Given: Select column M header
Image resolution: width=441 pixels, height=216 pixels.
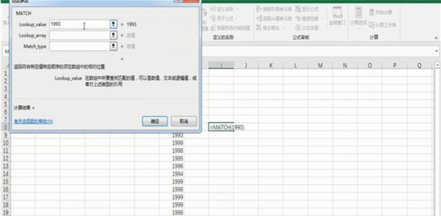Looking at the screenshot, I should coord(320,65).
